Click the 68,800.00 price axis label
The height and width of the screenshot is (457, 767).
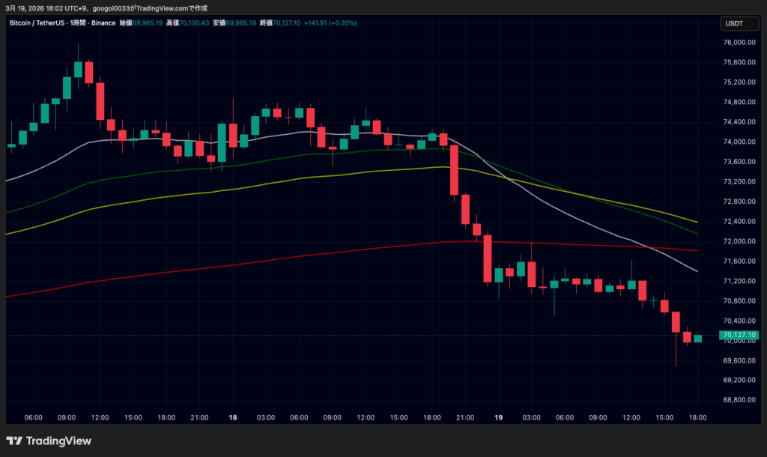point(739,400)
